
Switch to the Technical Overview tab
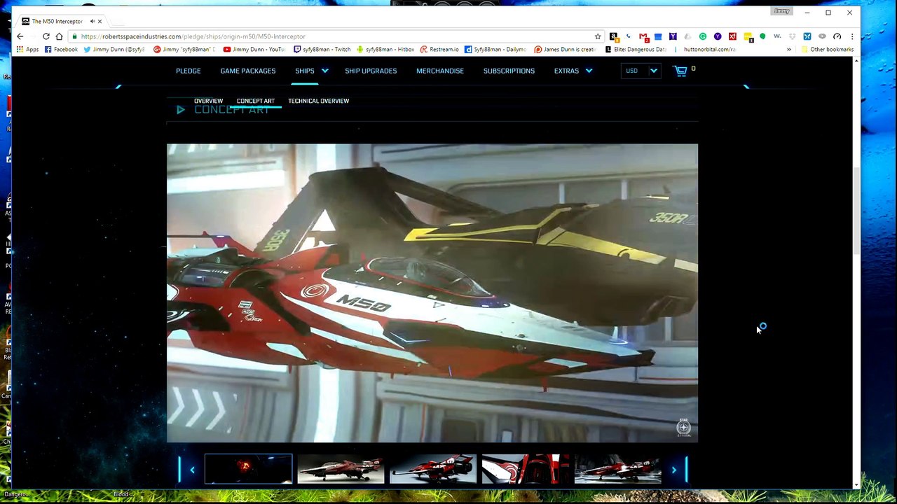(318, 101)
